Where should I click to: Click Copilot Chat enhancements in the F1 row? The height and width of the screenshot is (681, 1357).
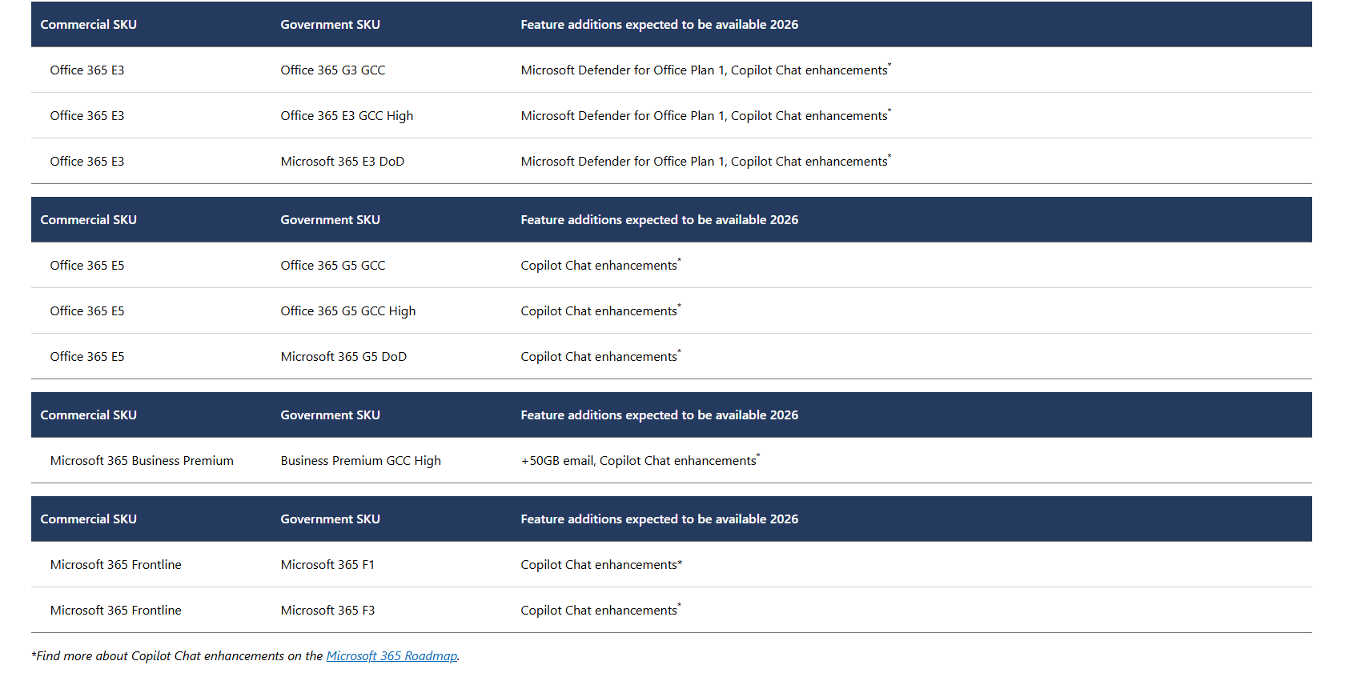(x=601, y=565)
